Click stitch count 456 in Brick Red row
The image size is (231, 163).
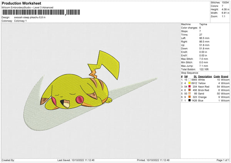(195, 90)
